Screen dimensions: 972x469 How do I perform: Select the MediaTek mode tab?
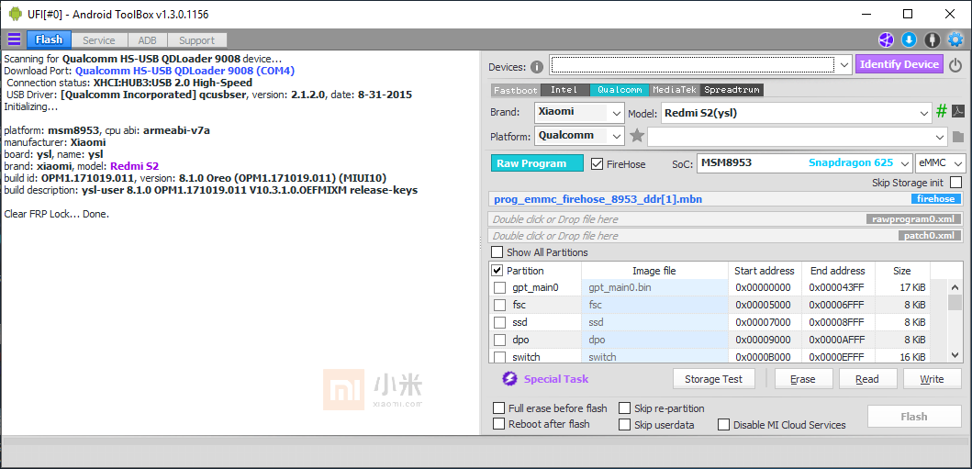(x=675, y=90)
